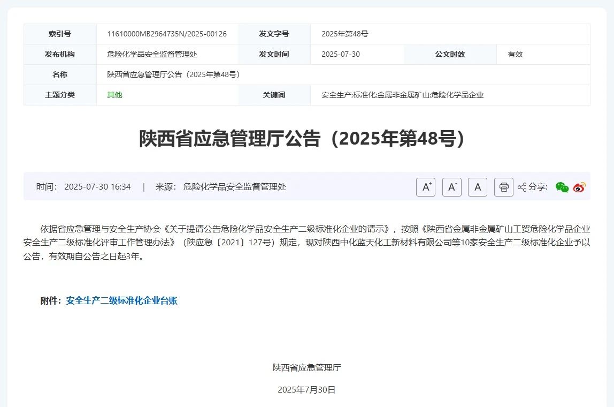Click the timestamp 2025-07-30 16:34
This screenshot has width=614, height=407.
[x=97, y=187]
